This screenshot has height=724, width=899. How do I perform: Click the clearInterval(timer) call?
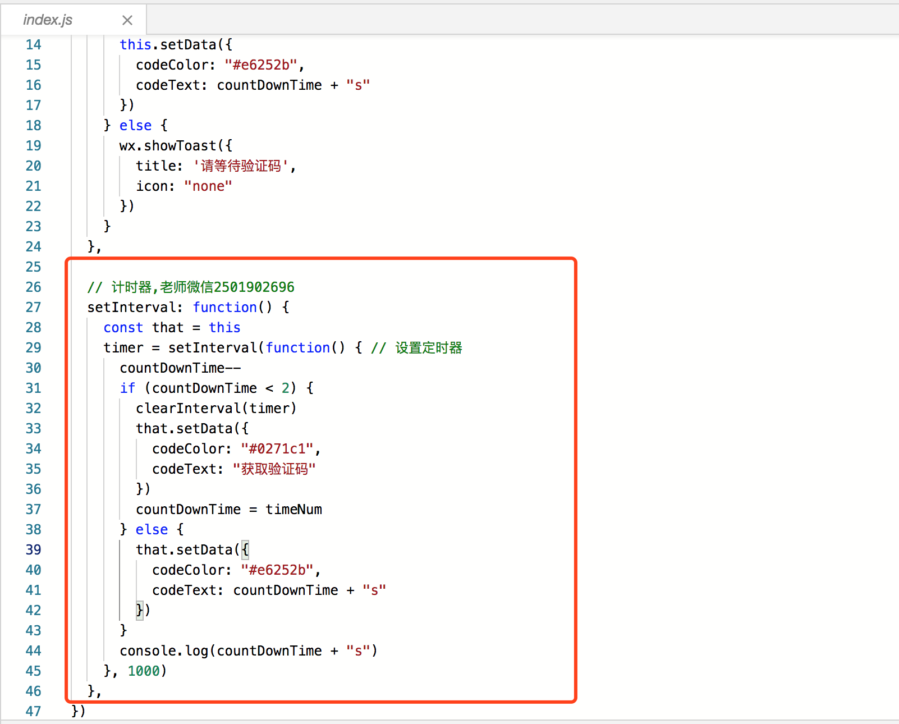216,409
